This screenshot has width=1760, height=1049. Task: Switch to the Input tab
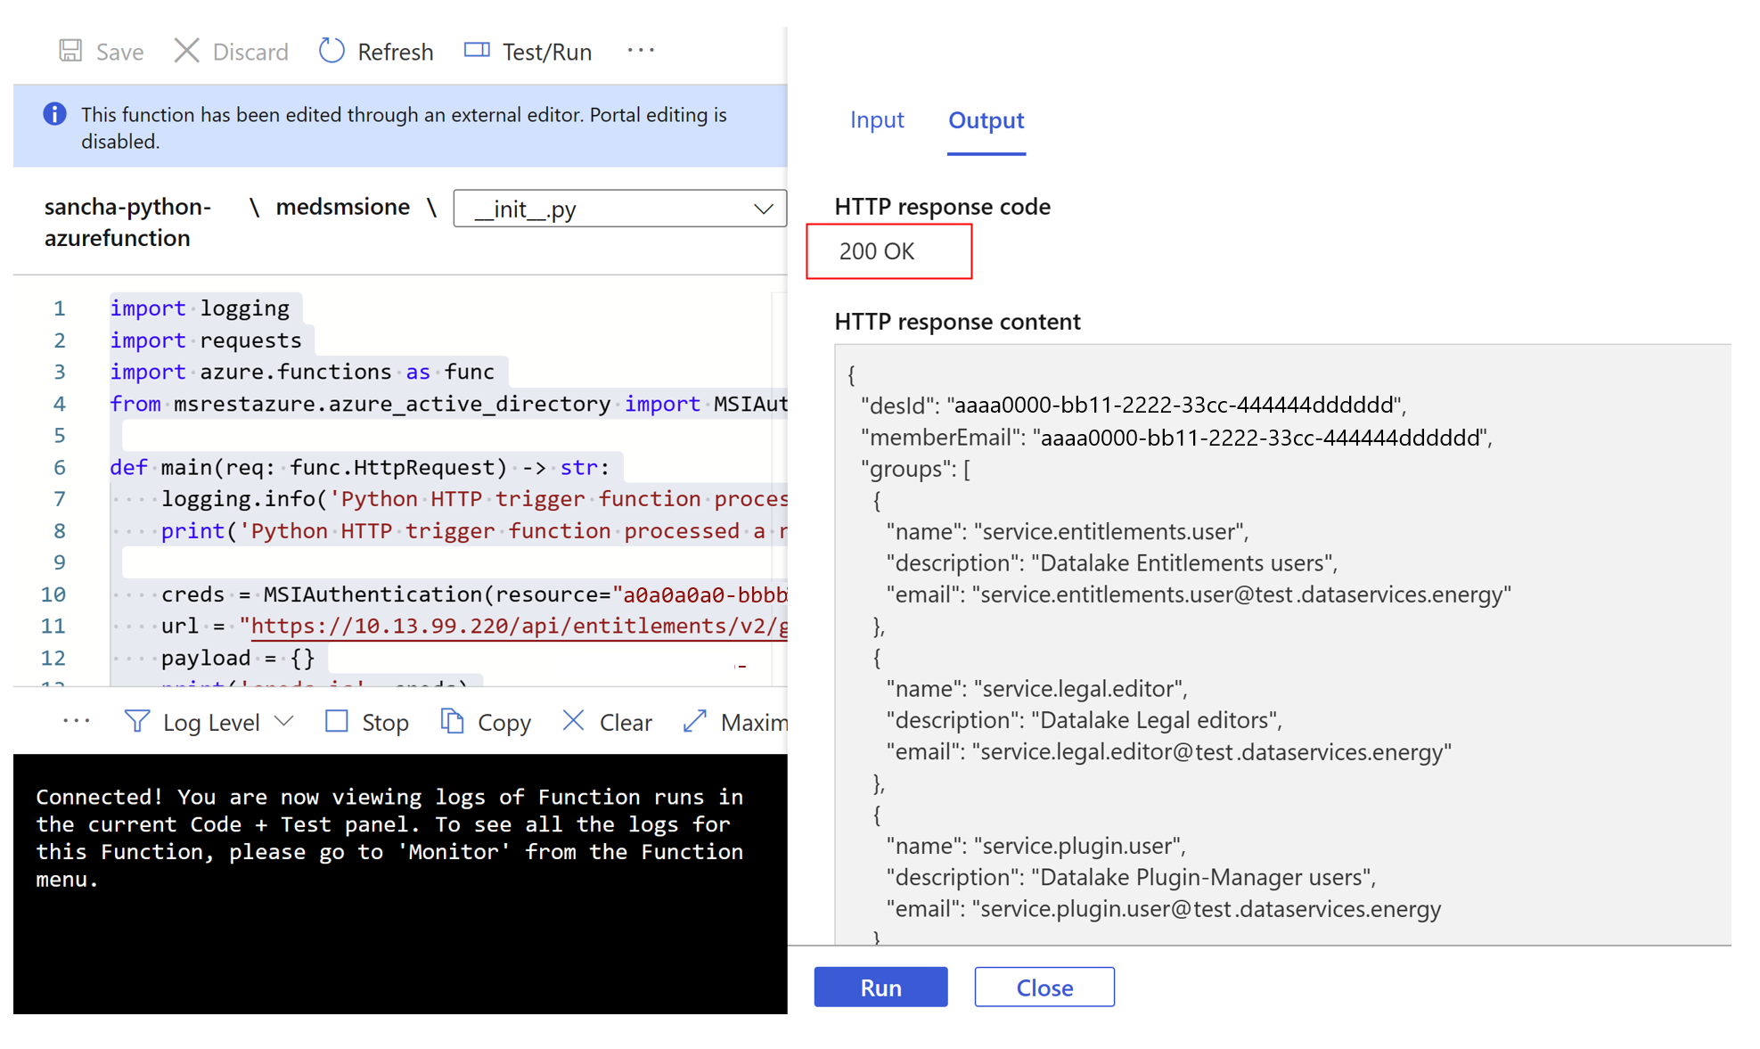(x=877, y=120)
